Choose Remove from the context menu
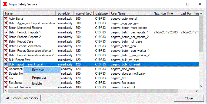207x104 pixels. pyautogui.click(x=42, y=70)
